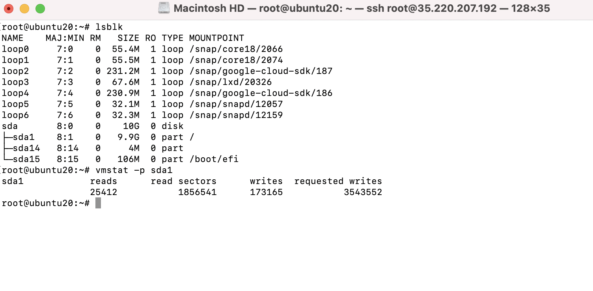Click the red close window button
The width and height of the screenshot is (593, 291).
tap(9, 8)
